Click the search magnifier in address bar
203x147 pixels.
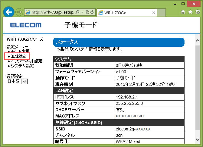(77, 12)
